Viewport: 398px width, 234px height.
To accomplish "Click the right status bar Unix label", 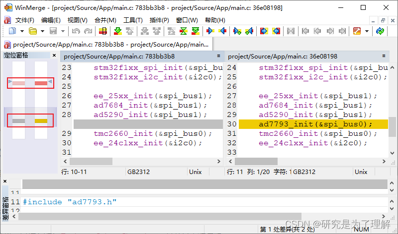I will click(x=361, y=172).
